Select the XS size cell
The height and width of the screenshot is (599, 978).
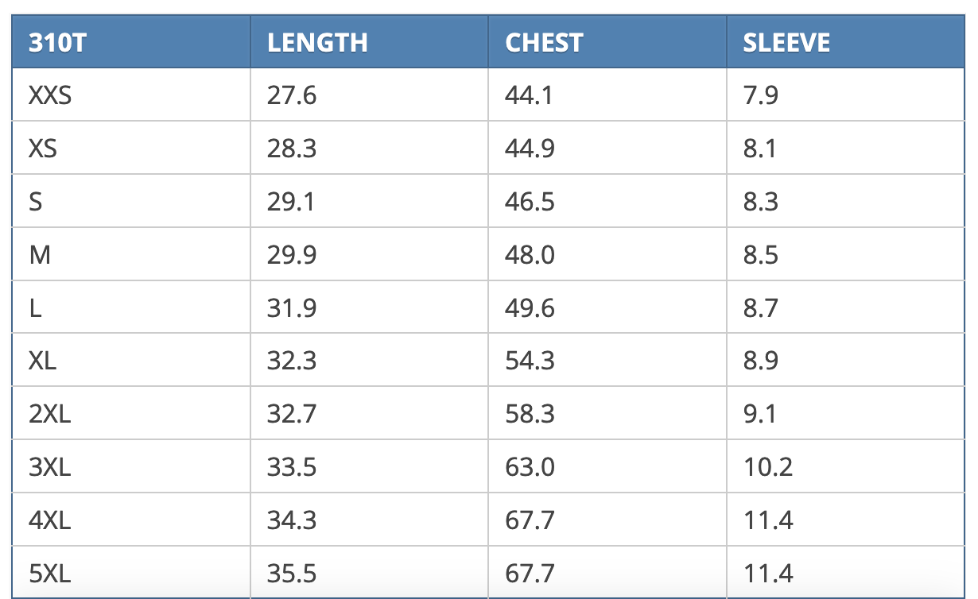point(43,149)
